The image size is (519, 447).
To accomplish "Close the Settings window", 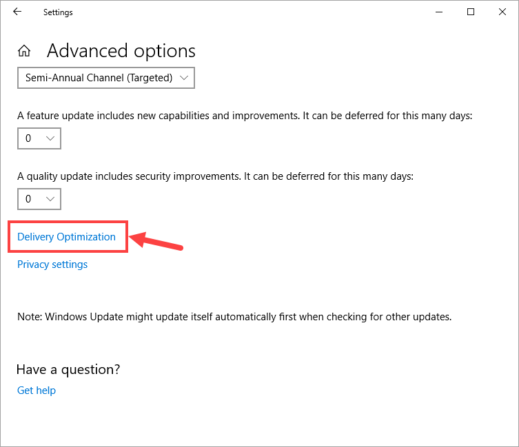I will (x=502, y=12).
